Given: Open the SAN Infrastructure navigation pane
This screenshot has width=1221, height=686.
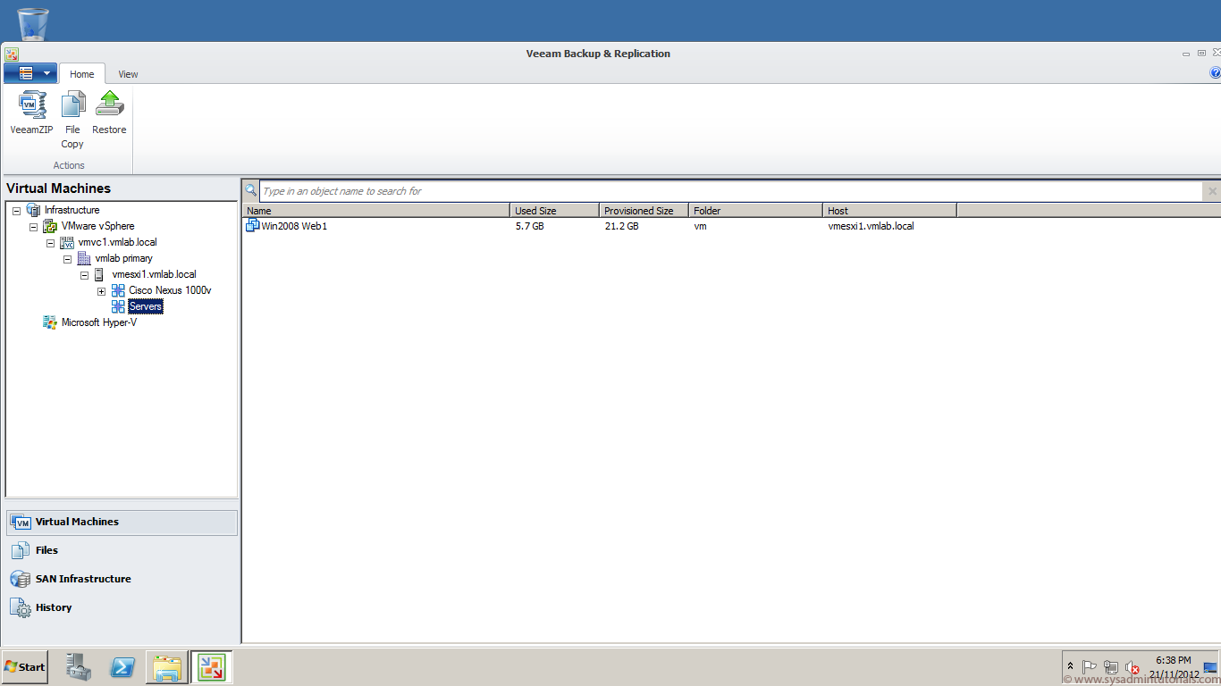Looking at the screenshot, I should coord(122,580).
